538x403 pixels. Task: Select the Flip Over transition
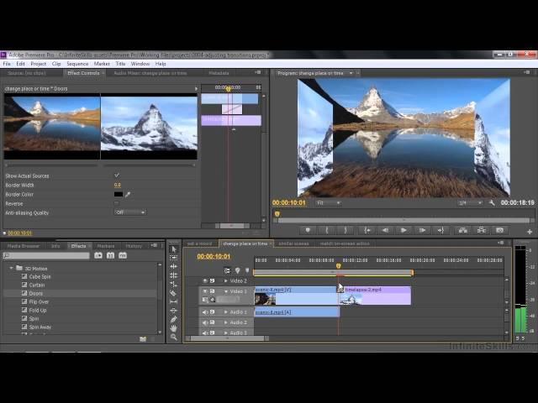[39, 302]
